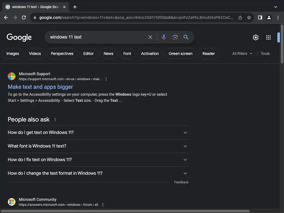Viewport: 284px width, 213px height.
Task: Select the Editor filter chip
Action: tap(88, 54)
